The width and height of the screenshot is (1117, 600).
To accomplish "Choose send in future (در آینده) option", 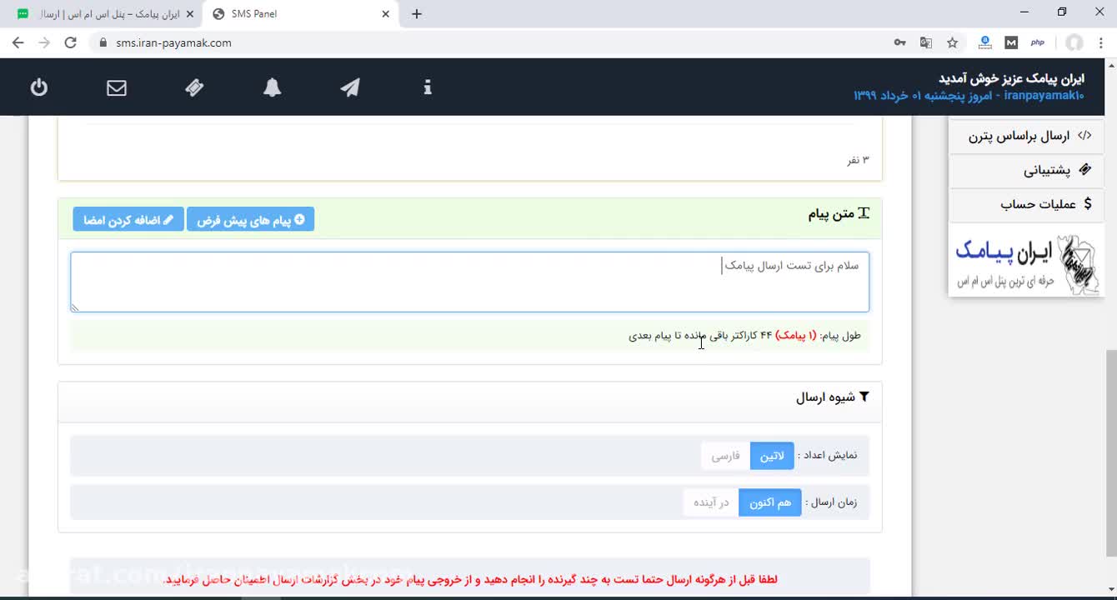I will (711, 502).
